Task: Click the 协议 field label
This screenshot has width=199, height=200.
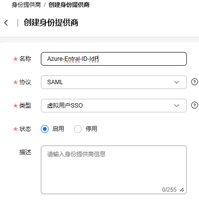Action: click(x=25, y=82)
